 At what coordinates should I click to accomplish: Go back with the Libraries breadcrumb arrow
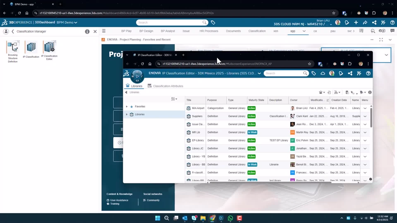point(126,92)
